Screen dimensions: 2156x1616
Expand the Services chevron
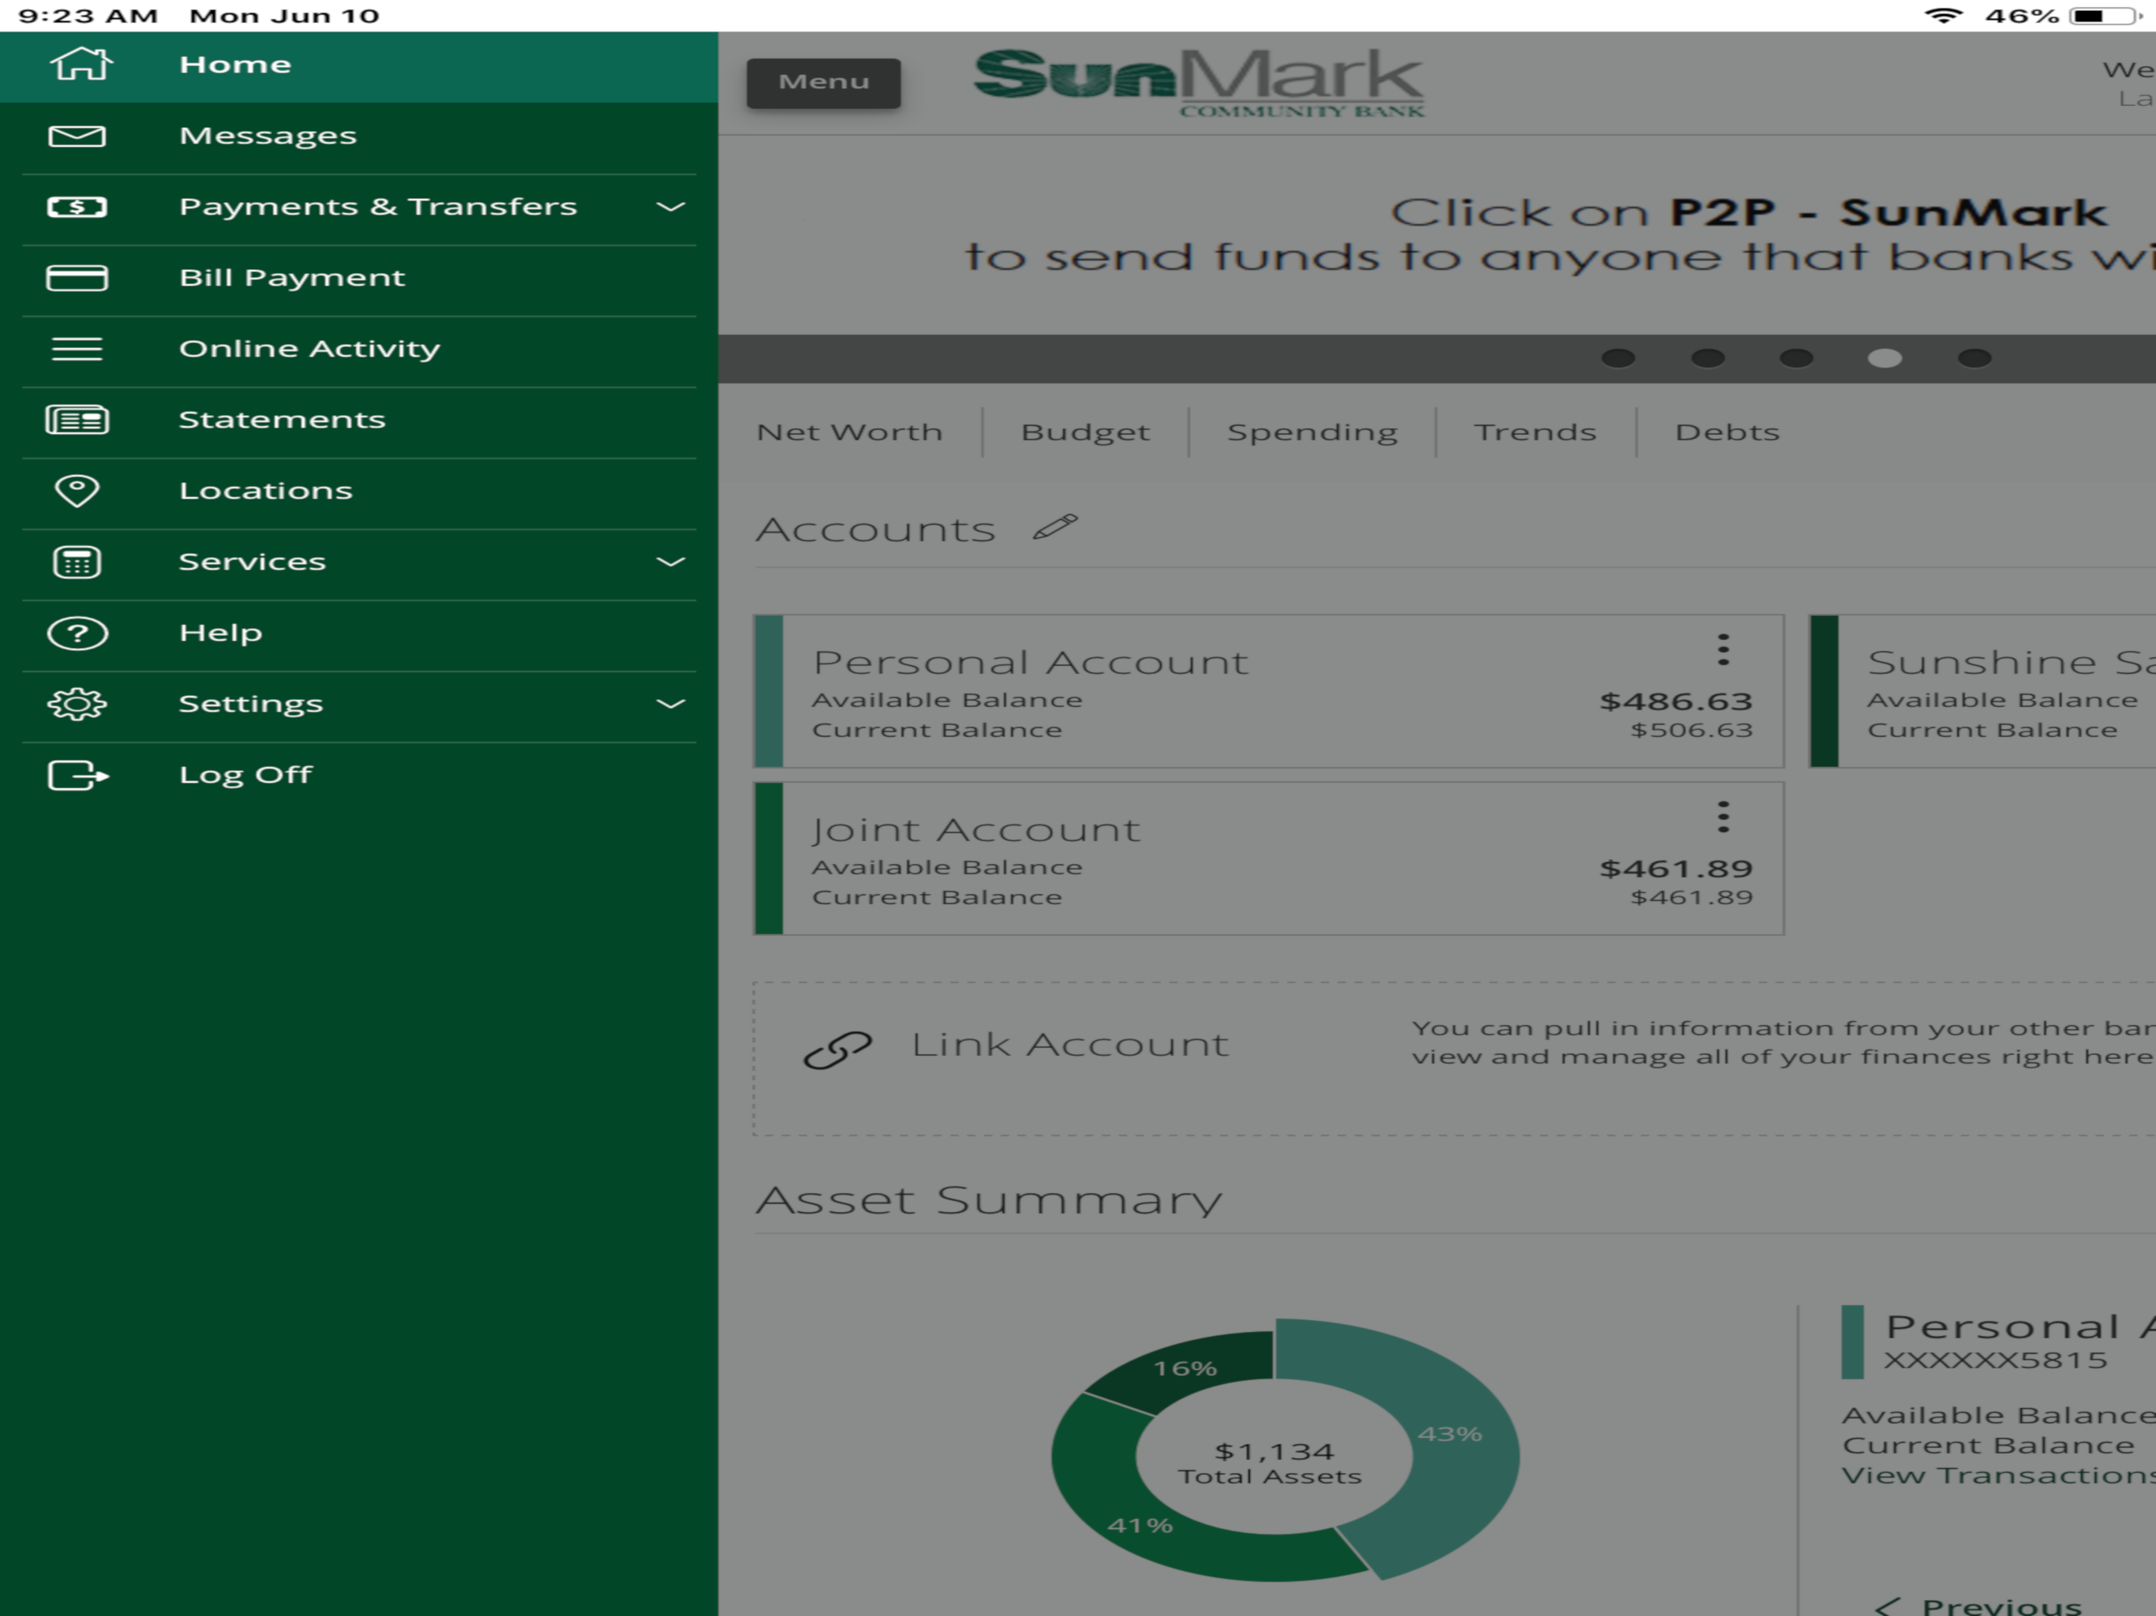(671, 563)
